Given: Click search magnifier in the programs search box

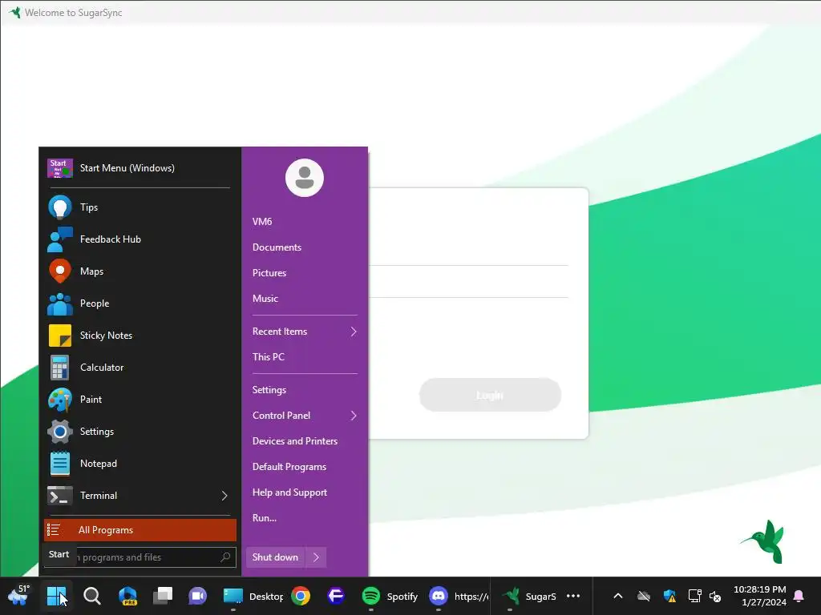Looking at the screenshot, I should (x=225, y=557).
